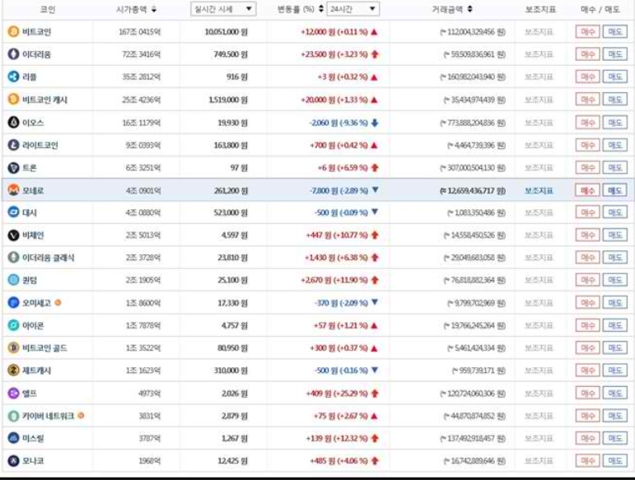Click the 보조지표 column header
Screen dimensions: 635x480
[540, 9]
